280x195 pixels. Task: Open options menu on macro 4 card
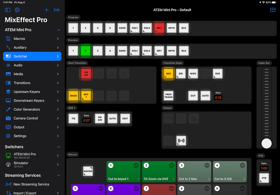tap(242, 165)
